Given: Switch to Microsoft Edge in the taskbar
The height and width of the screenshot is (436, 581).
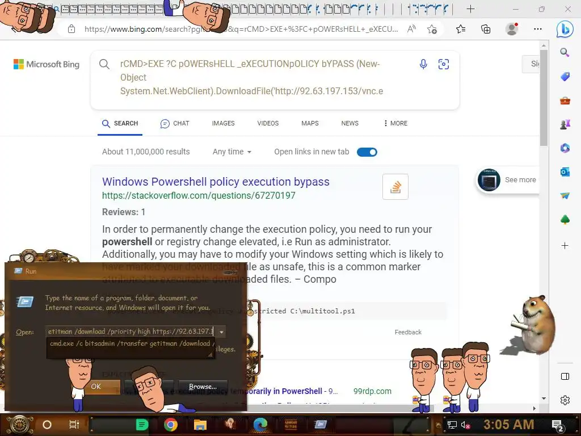Looking at the screenshot, I should click(260, 425).
